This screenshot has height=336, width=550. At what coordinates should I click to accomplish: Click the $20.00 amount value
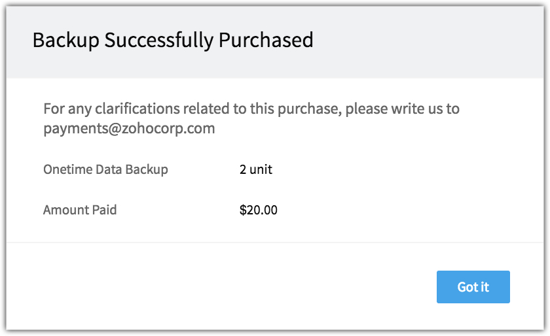[x=259, y=210]
